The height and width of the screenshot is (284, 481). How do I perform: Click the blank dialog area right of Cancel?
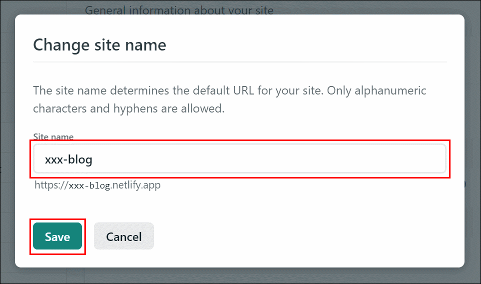(x=307, y=236)
